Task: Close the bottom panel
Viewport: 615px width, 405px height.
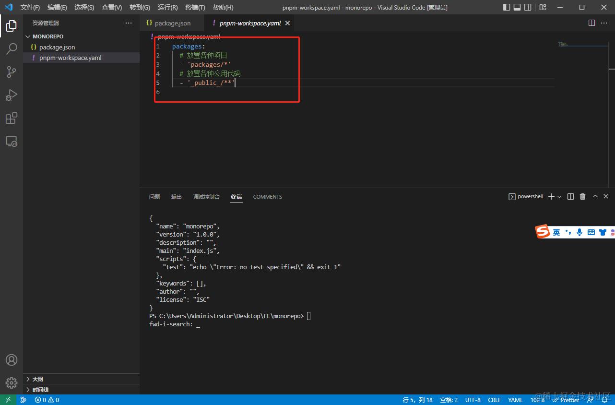Action: tap(606, 197)
